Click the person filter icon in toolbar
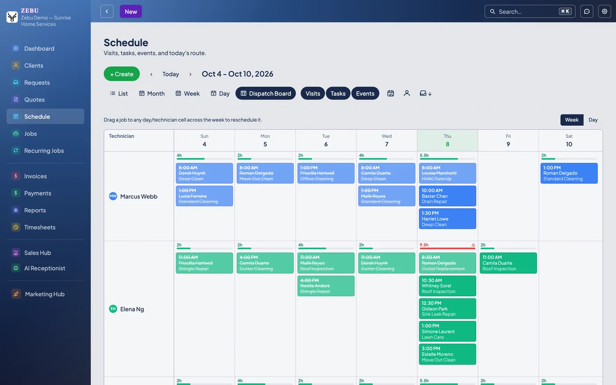This screenshot has height=385, width=616. point(407,93)
